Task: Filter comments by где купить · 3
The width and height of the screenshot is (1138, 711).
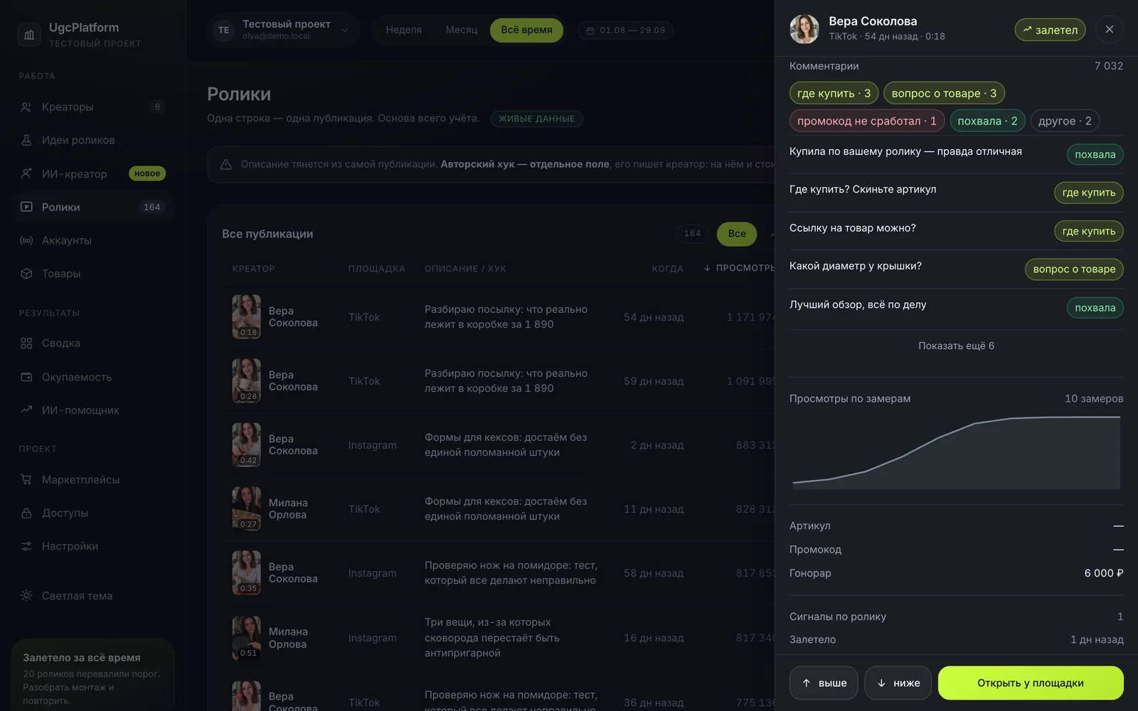Action: click(834, 93)
